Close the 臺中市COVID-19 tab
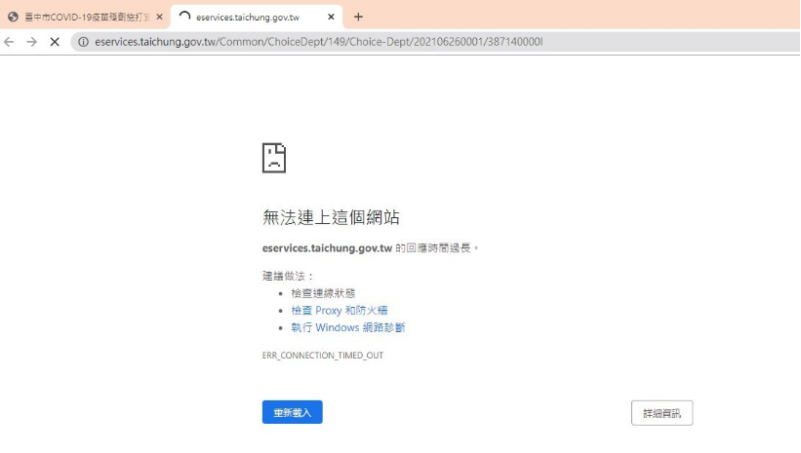 pos(159,17)
